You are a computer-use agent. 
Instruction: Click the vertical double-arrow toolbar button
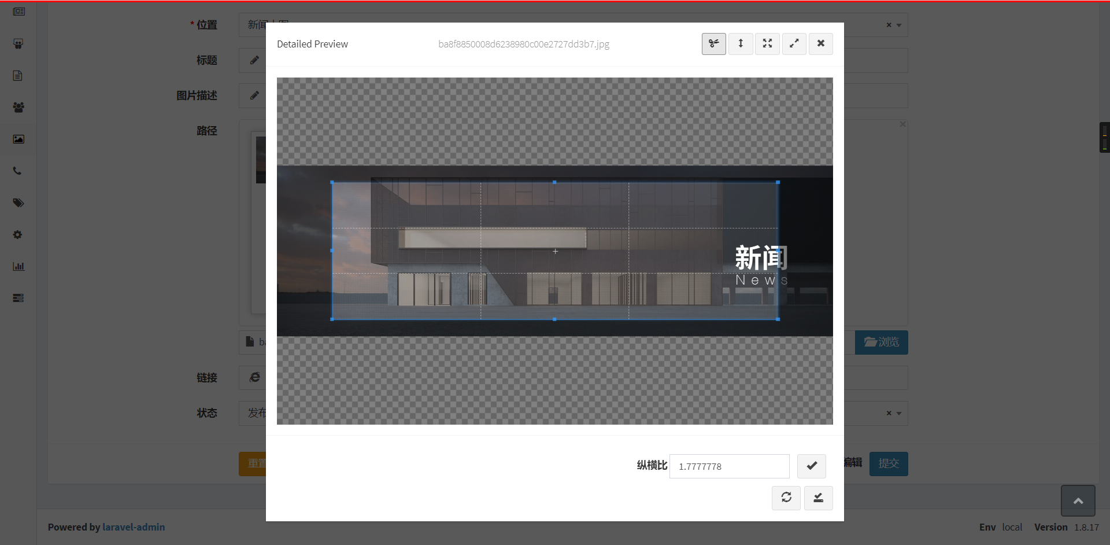pyautogui.click(x=741, y=43)
